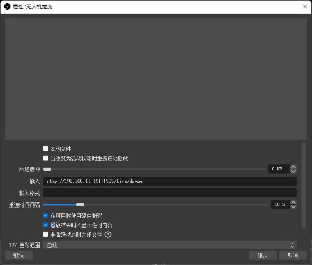Image resolution: width=312 pixels, height=265 pixels.
Task: Increase reconnect delay with up arrow
Action: point(293,202)
